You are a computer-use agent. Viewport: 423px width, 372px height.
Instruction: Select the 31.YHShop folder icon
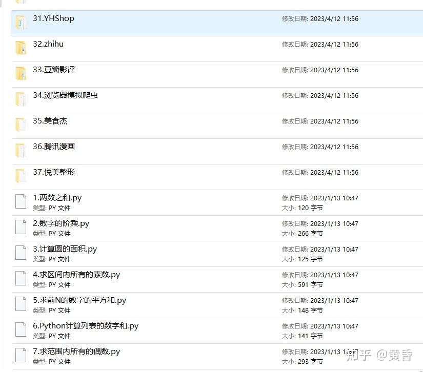click(21, 23)
